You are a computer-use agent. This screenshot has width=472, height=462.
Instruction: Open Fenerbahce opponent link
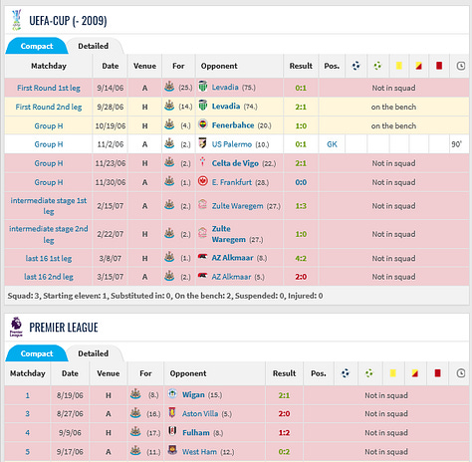click(233, 125)
